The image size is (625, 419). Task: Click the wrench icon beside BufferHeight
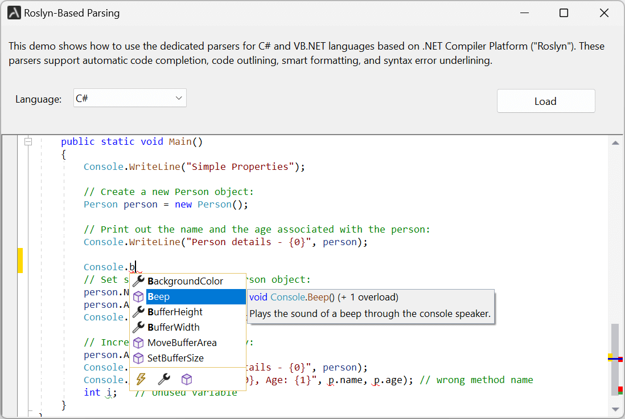(138, 312)
